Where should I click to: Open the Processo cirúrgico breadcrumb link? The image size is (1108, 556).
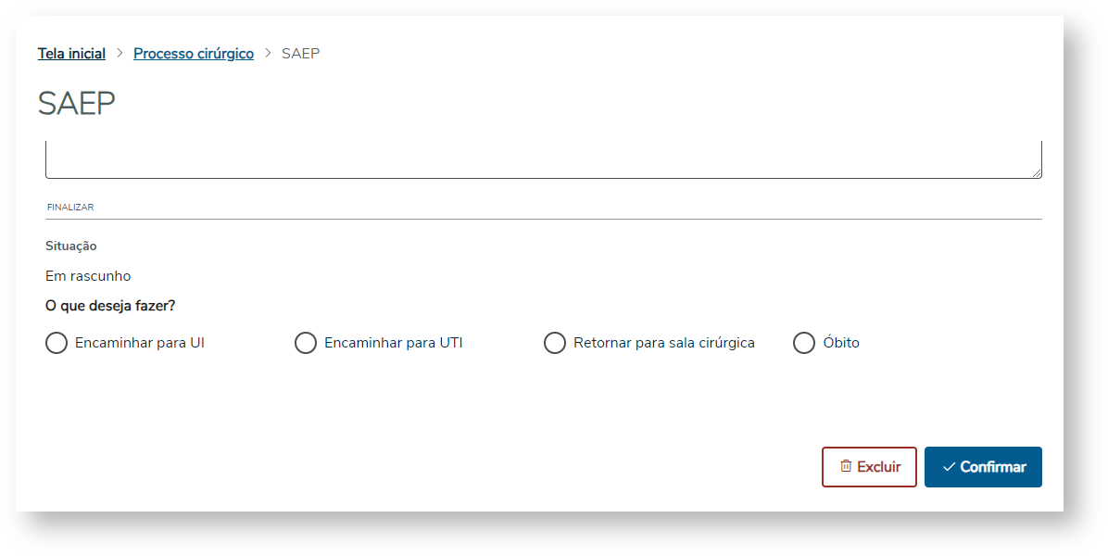[194, 54]
